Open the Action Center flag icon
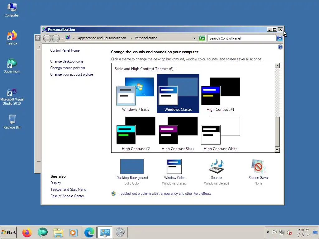Screen dimensions: 319x239 click(274, 232)
